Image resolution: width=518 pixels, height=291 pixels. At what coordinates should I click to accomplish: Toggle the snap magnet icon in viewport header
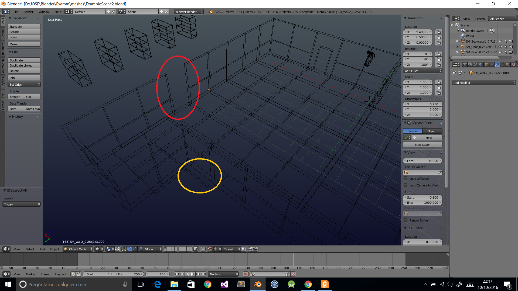209,249
